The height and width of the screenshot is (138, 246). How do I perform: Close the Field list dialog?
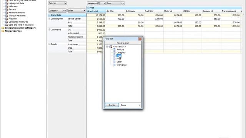tap(140, 39)
